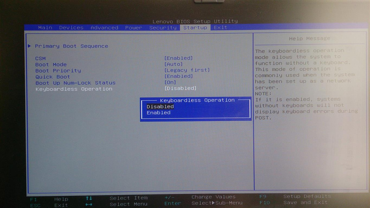Screen dimensions: 370x208
Task: Choose Enabled in Keyboardless Operation popup
Action: (158, 113)
